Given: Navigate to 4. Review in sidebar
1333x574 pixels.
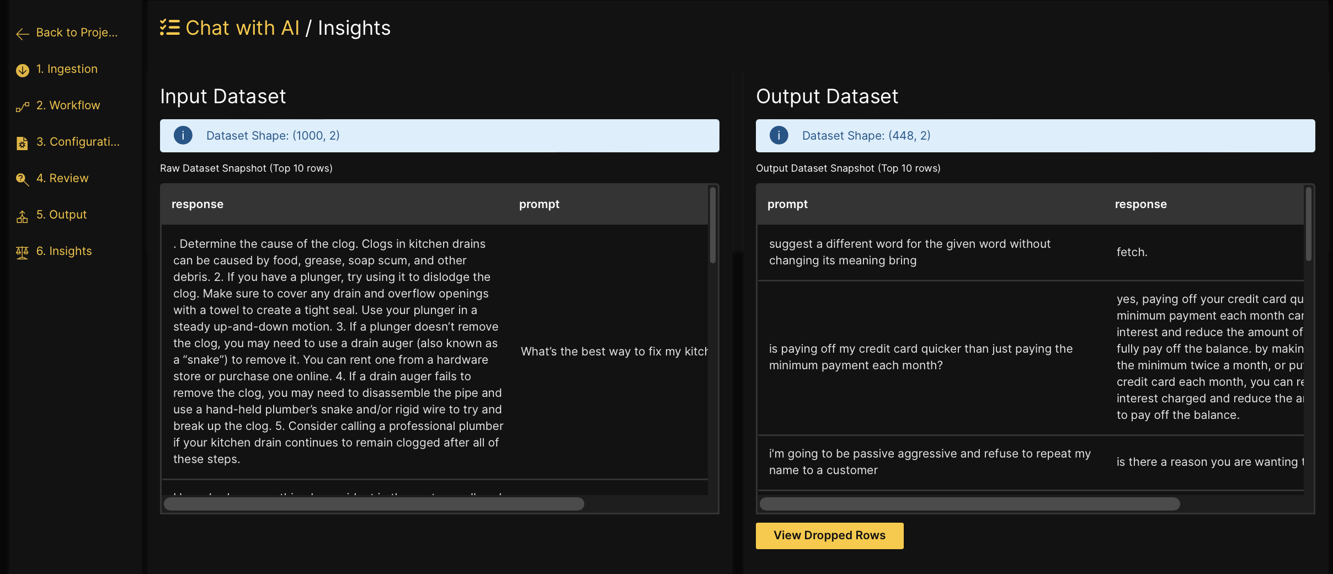Looking at the screenshot, I should pyautogui.click(x=63, y=178).
